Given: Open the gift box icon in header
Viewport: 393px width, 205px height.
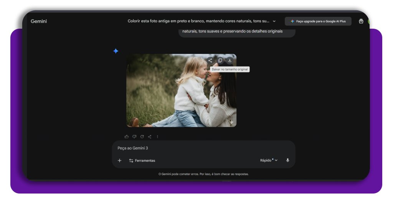Looking at the screenshot, I should tap(361, 21).
